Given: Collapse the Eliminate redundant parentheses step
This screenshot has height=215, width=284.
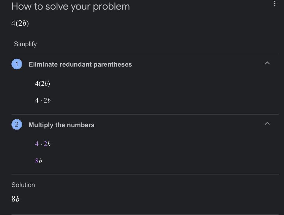Looking at the screenshot, I should [267, 63].
